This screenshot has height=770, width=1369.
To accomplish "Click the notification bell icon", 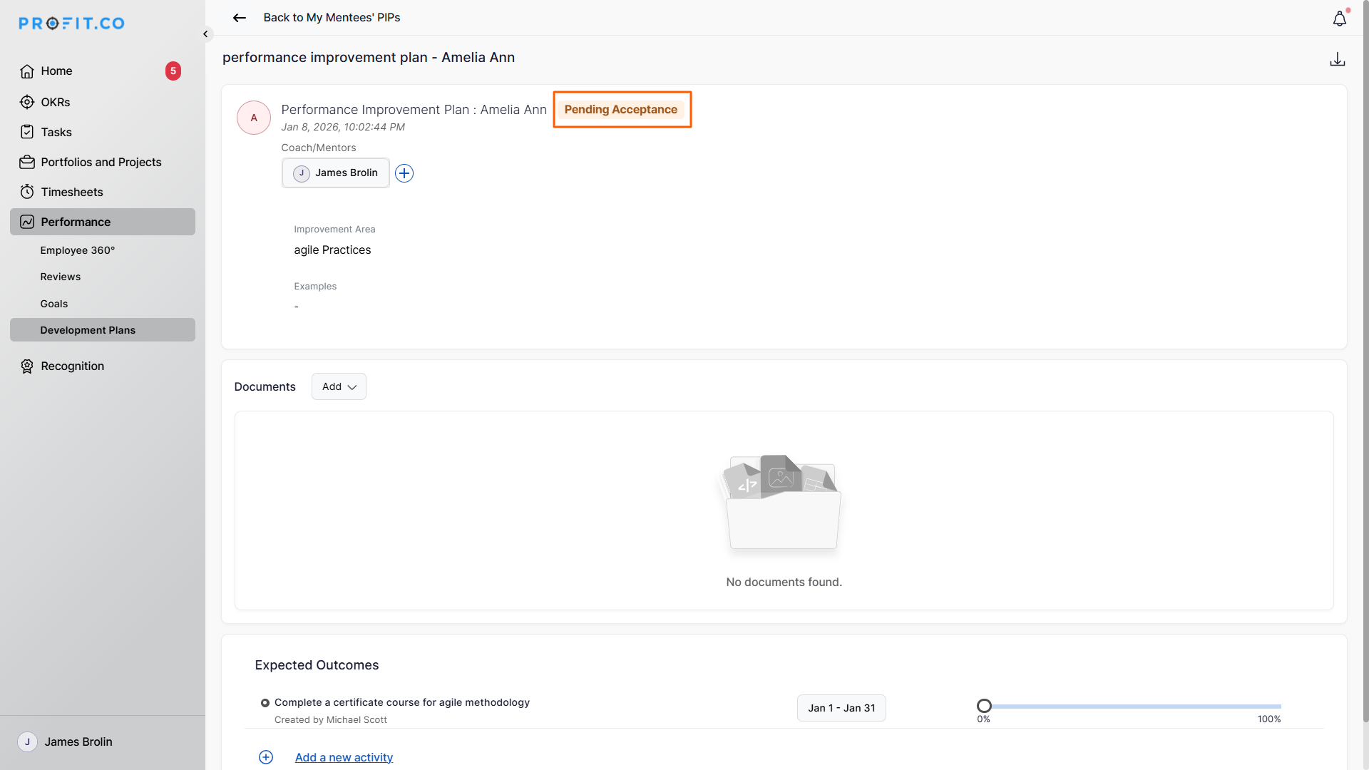I will click(1339, 19).
